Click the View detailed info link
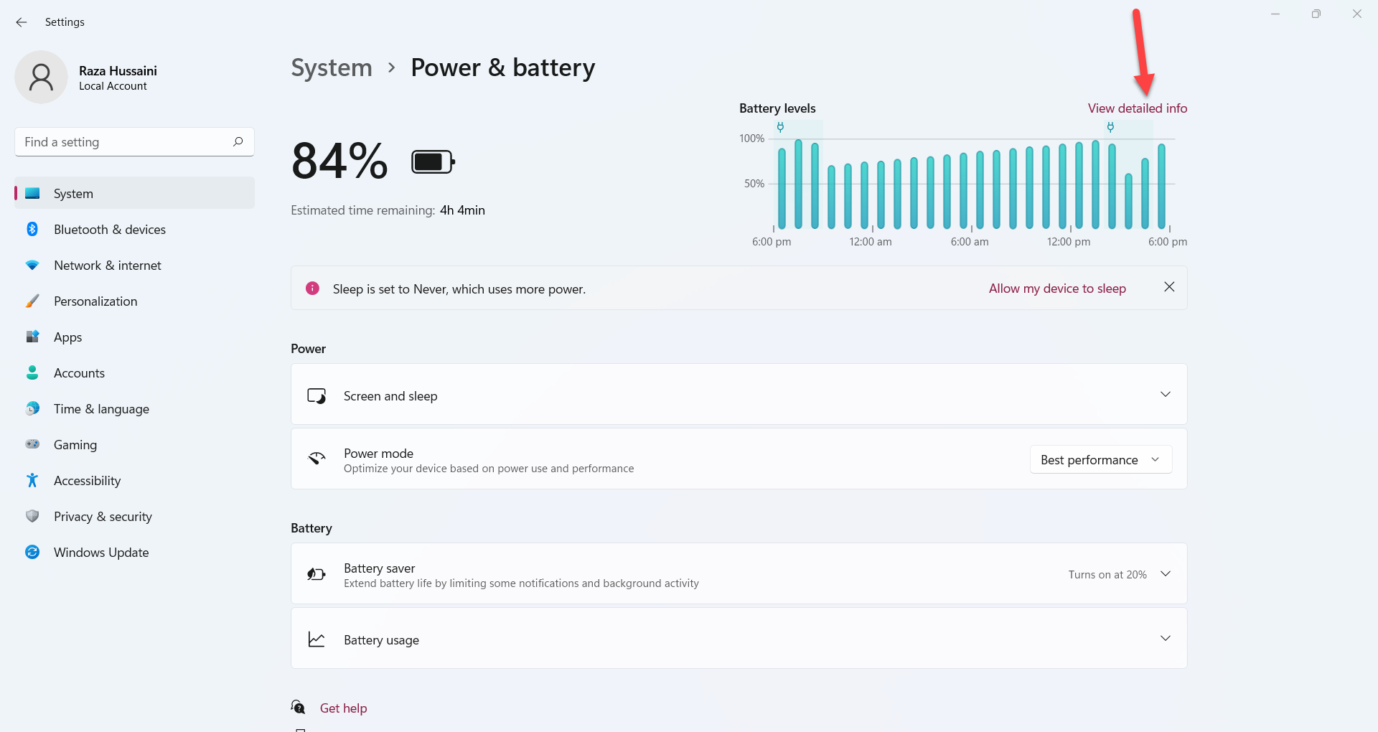1378x732 pixels. coord(1137,108)
